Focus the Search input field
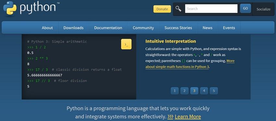Screen dimensions: 276x121 pyautogui.click(x=211, y=9)
